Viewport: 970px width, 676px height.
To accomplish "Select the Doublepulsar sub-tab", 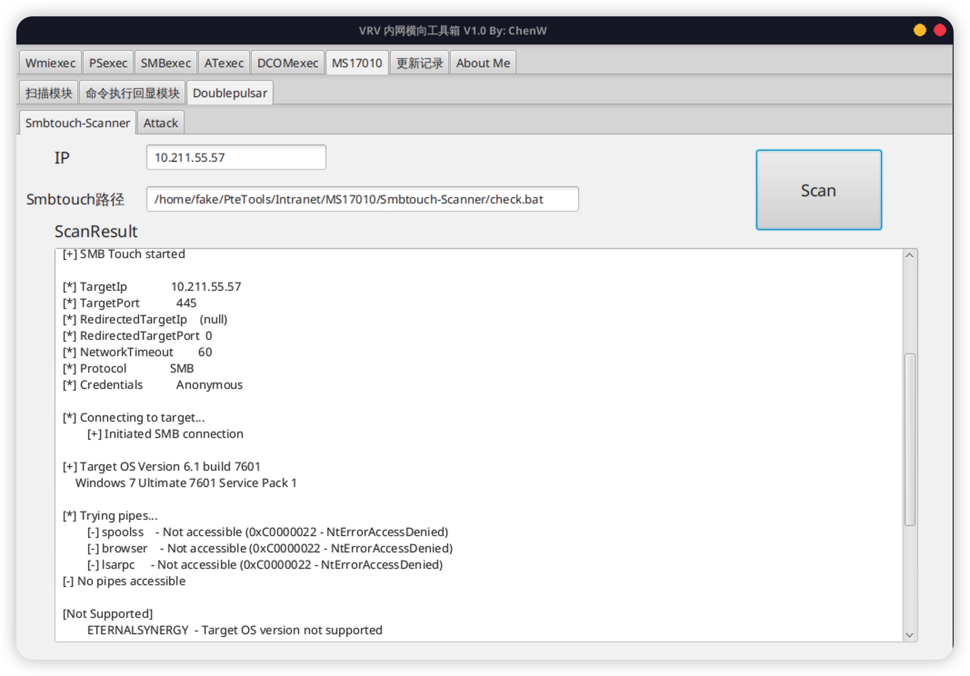I will coord(230,93).
